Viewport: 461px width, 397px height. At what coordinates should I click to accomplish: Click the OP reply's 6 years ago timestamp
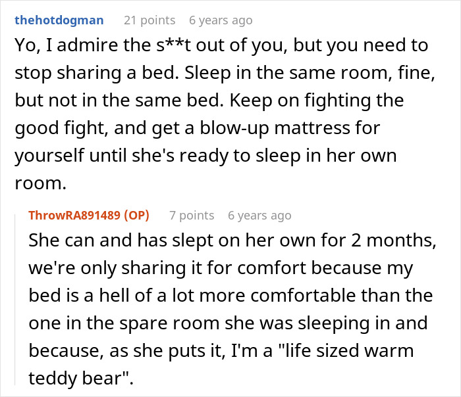(259, 215)
